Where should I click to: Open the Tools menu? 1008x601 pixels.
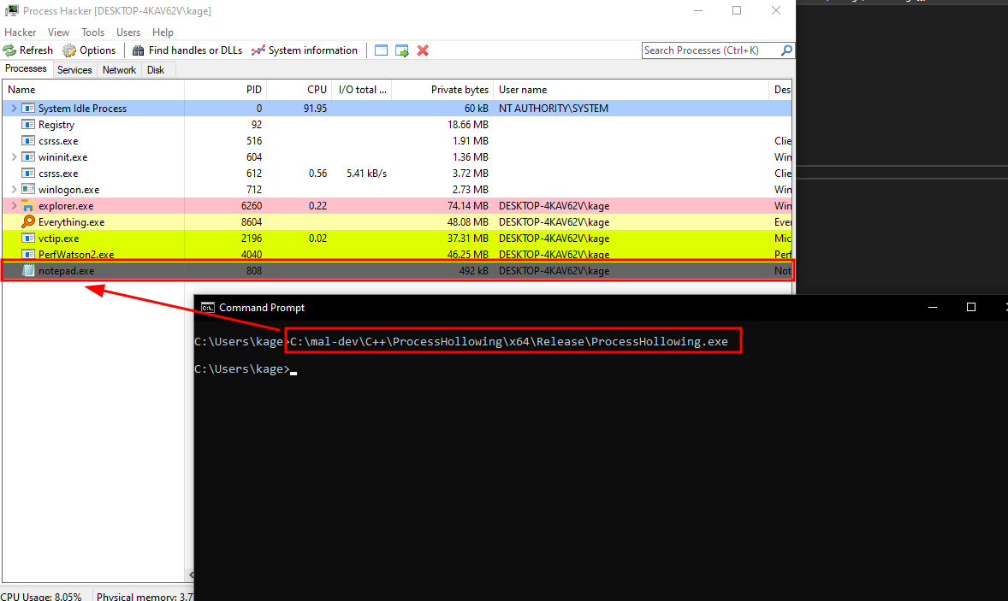point(92,32)
